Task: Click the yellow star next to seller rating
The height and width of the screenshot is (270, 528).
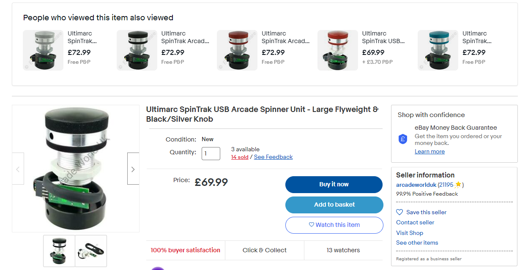Action: point(458,185)
